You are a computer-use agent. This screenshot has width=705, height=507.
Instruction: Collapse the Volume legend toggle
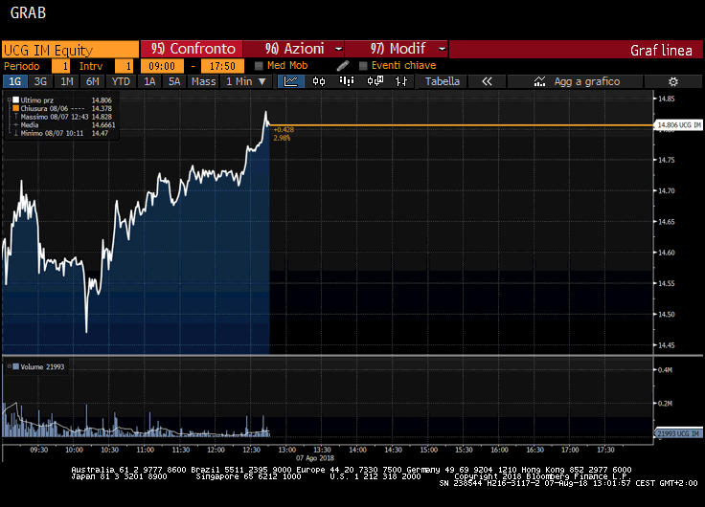[x=9, y=367]
